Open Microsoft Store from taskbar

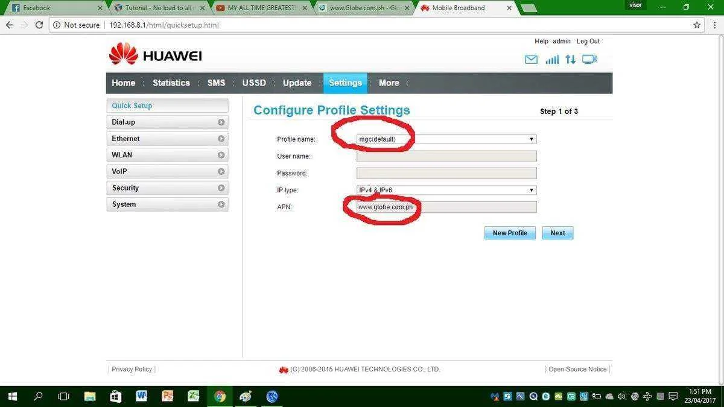tap(115, 396)
